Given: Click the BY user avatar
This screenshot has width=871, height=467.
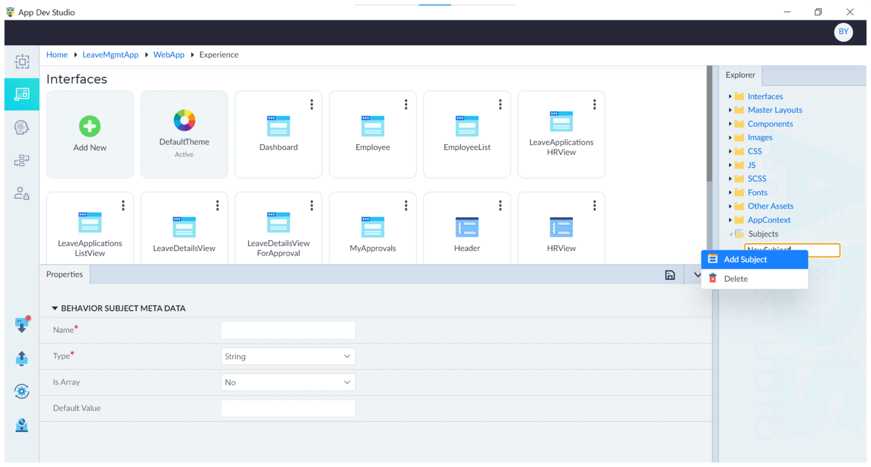Looking at the screenshot, I should tap(844, 32).
